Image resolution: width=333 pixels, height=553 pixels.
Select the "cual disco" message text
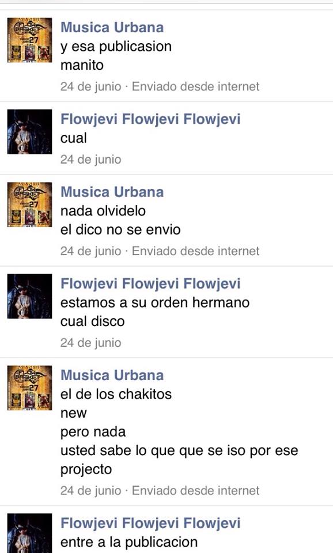pyautogui.click(x=92, y=321)
